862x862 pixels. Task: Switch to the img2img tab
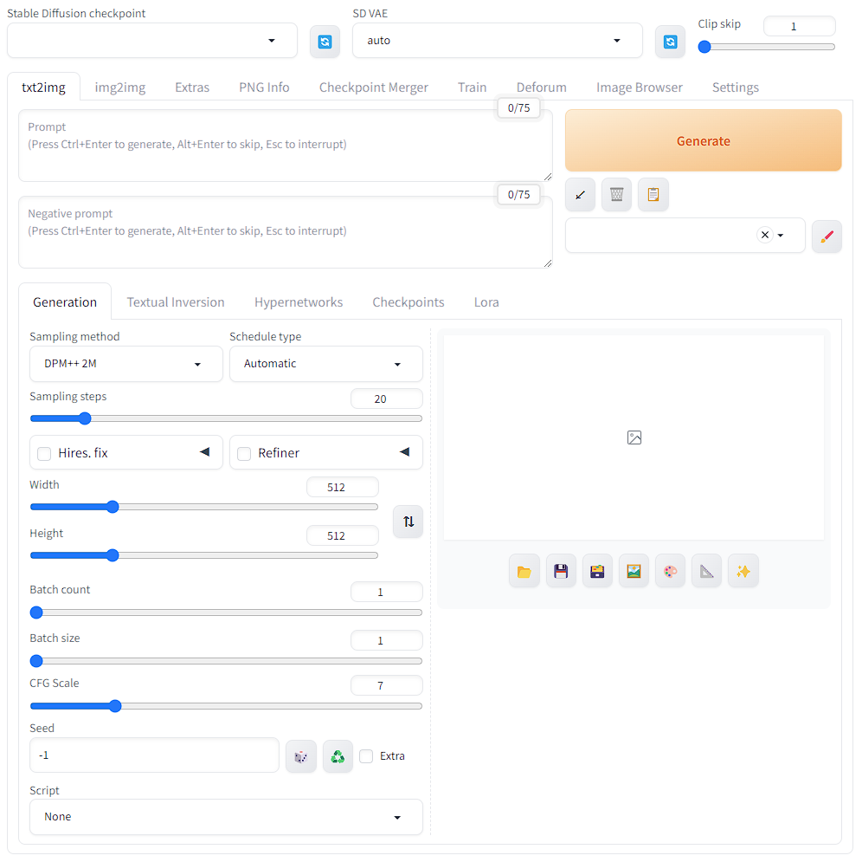click(x=119, y=87)
